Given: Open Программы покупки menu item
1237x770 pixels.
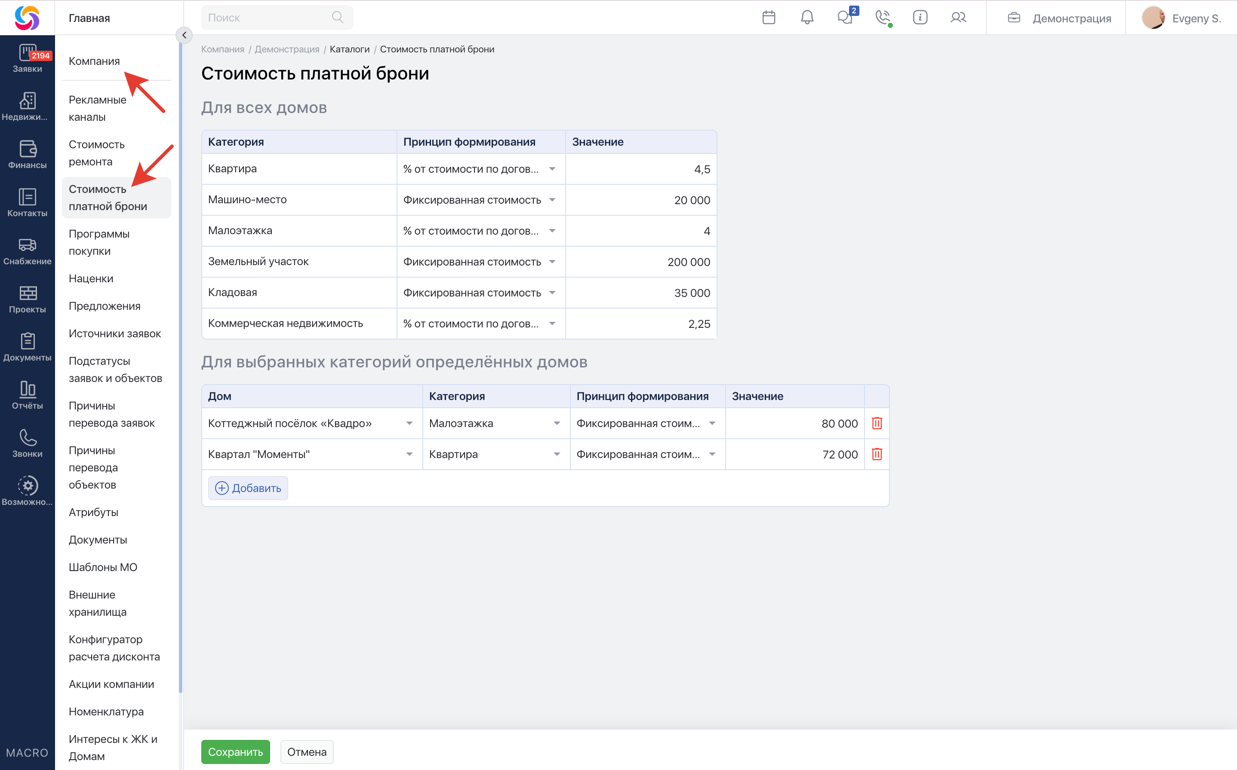Looking at the screenshot, I should 99,242.
